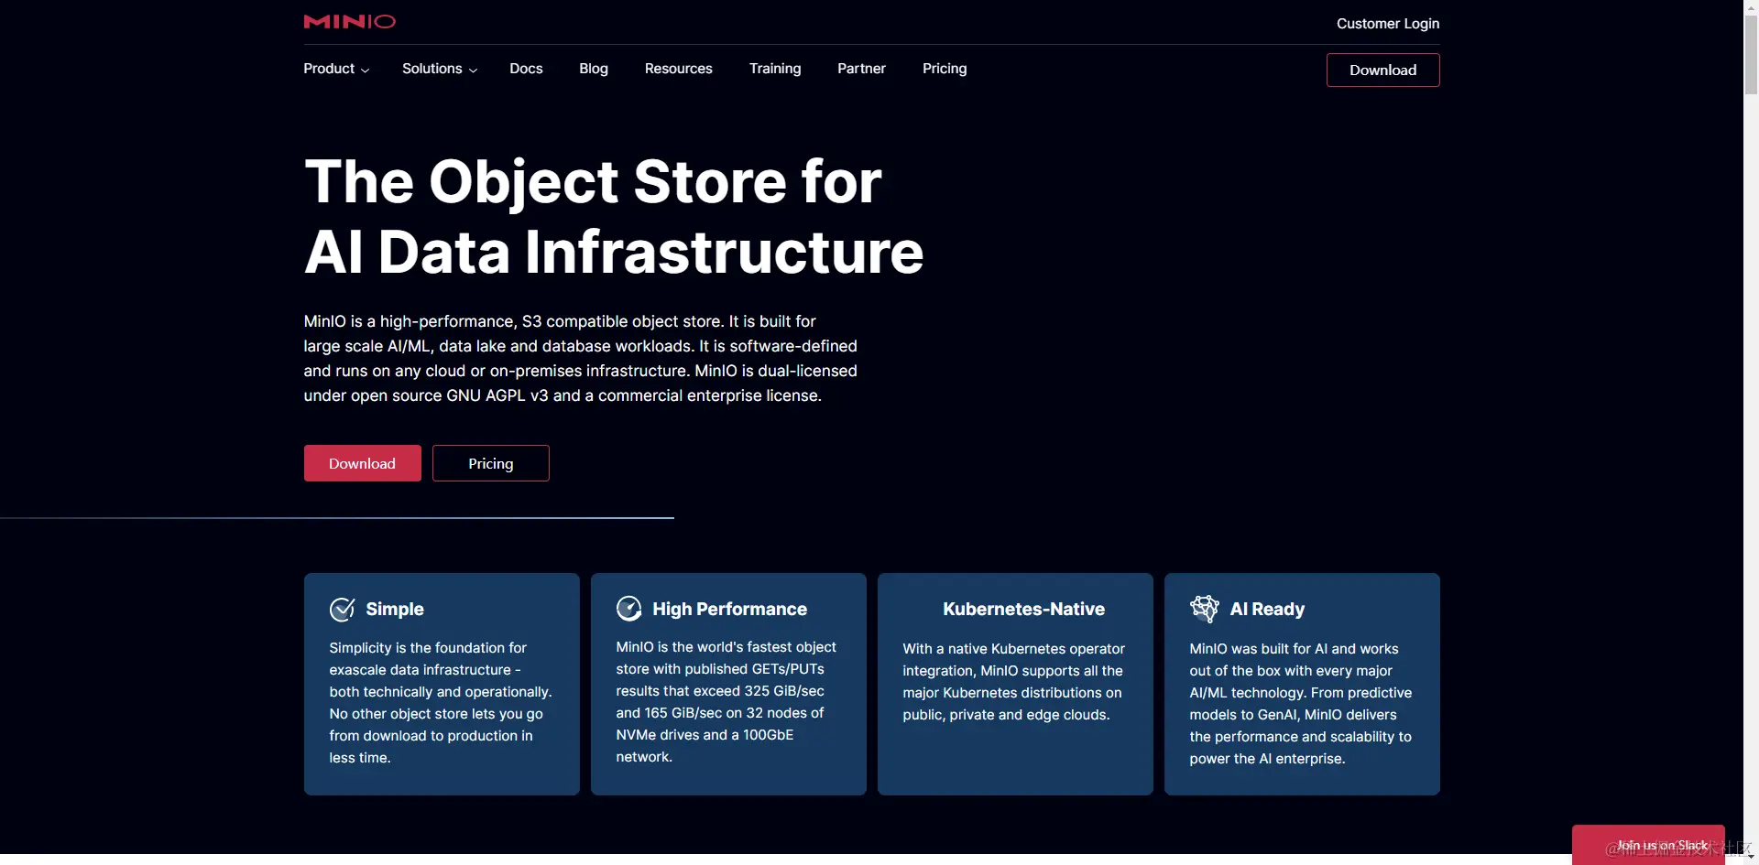This screenshot has height=865, width=1759.
Task: Open the Partner page
Action: tap(861, 69)
